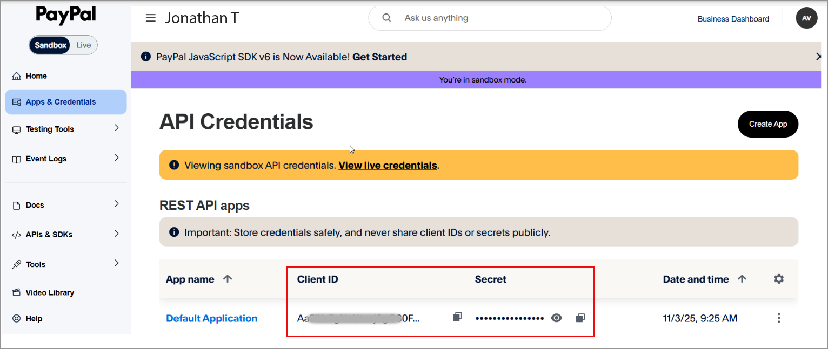The width and height of the screenshot is (828, 349).
Task: Open table settings gear icon
Action: pos(778,279)
